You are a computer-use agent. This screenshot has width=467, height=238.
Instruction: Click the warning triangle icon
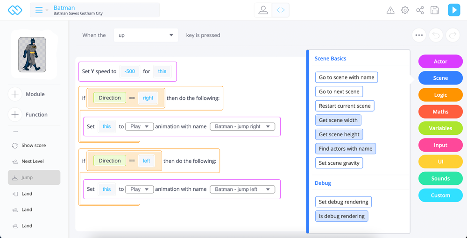390,10
